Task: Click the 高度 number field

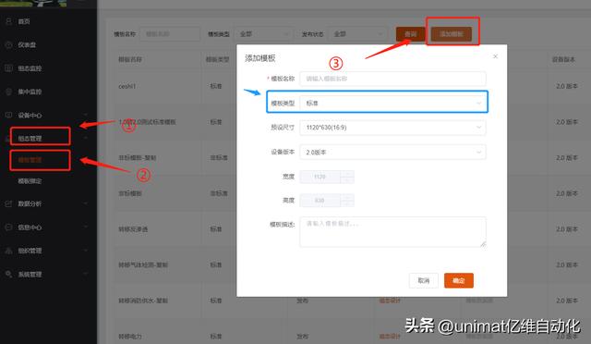Action: click(320, 200)
